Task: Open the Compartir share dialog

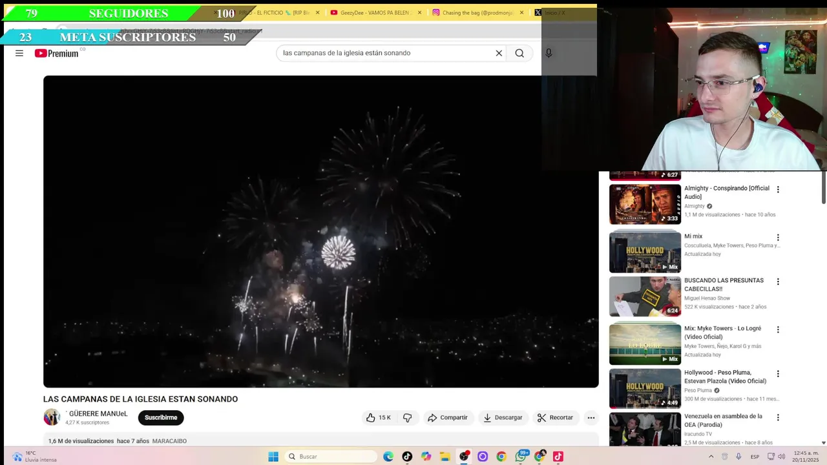Action: (448, 418)
